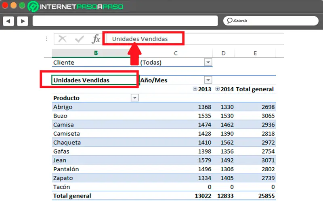Image resolution: width=323 pixels, height=202 pixels.
Task: Click the formula bar confirm checkmark icon
Action: click(79, 39)
